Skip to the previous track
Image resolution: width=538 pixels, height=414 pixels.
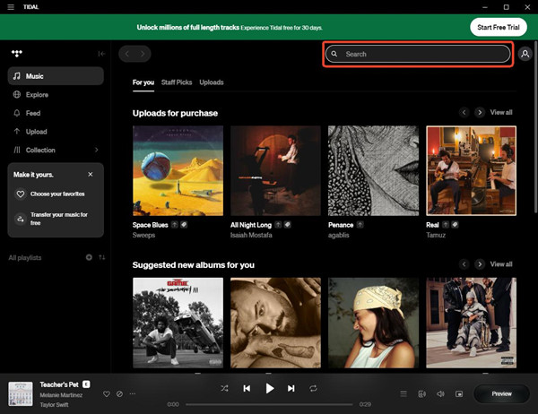(247, 388)
